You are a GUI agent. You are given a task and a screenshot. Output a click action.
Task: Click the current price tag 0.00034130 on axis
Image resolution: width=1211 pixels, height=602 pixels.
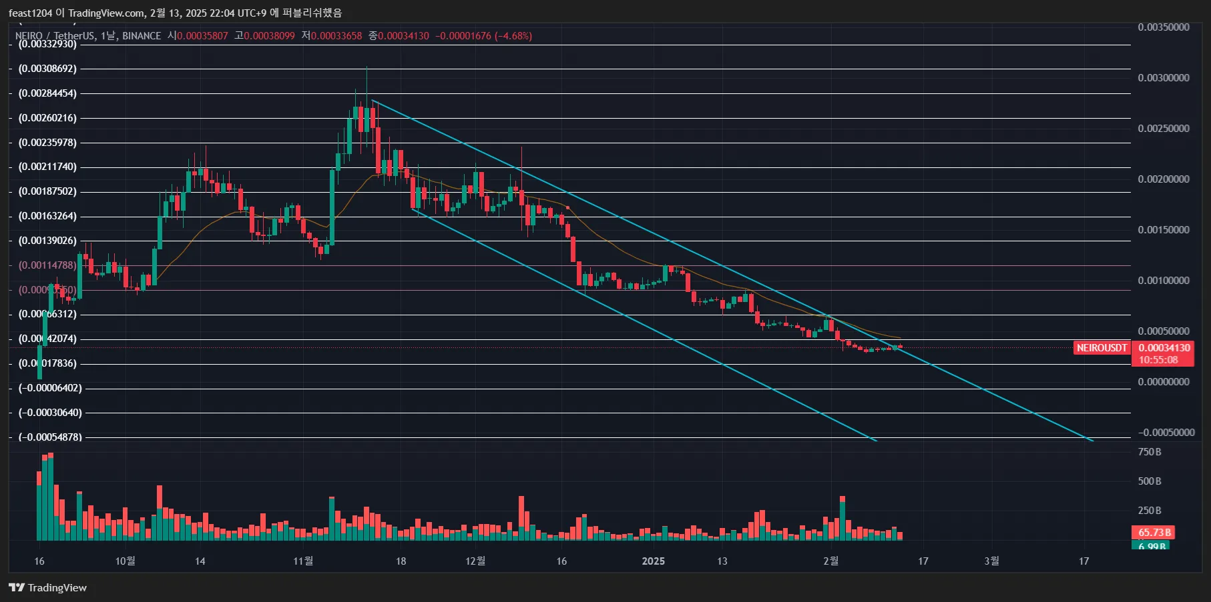tap(1164, 347)
